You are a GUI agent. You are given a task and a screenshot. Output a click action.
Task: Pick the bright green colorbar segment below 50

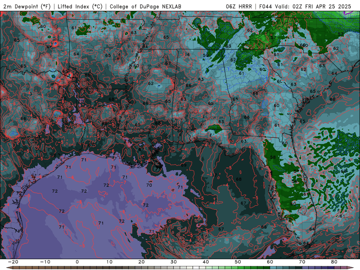click(241, 267)
